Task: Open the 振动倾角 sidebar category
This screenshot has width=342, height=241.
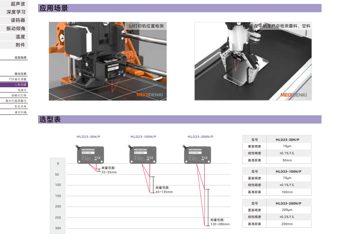Action: click(16, 28)
